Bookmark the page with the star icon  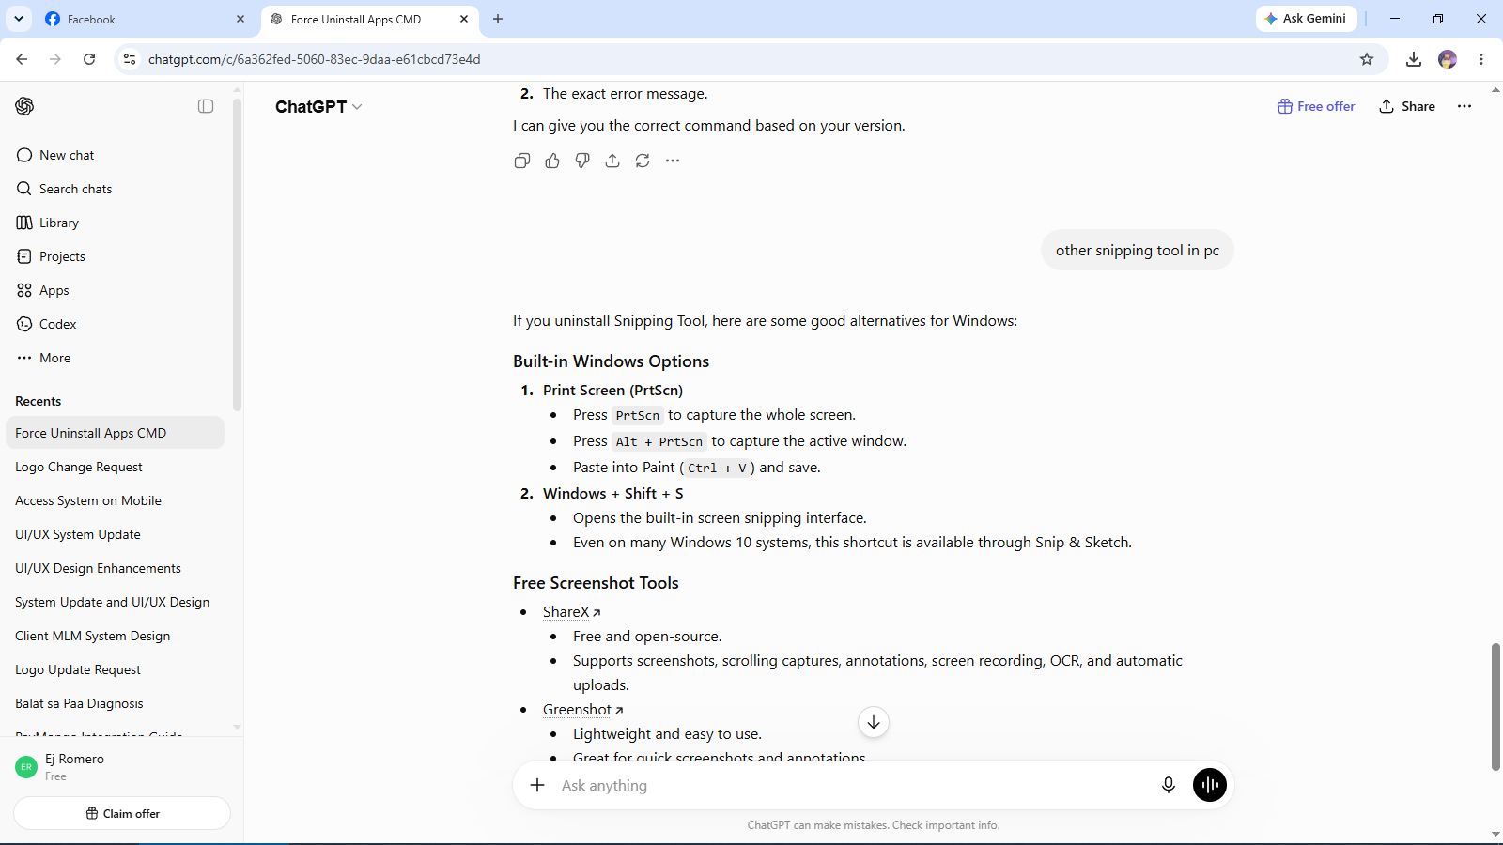point(1367,59)
